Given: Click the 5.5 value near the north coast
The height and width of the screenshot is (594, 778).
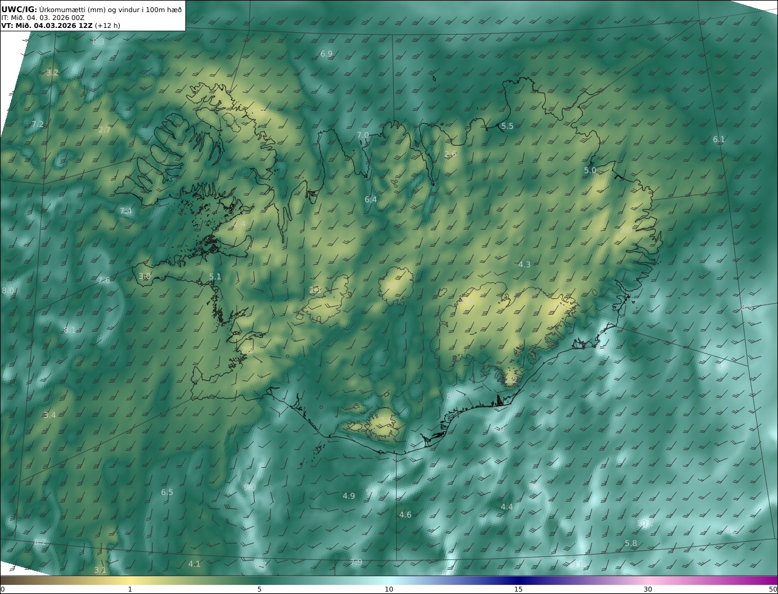Looking at the screenshot, I should click(508, 126).
